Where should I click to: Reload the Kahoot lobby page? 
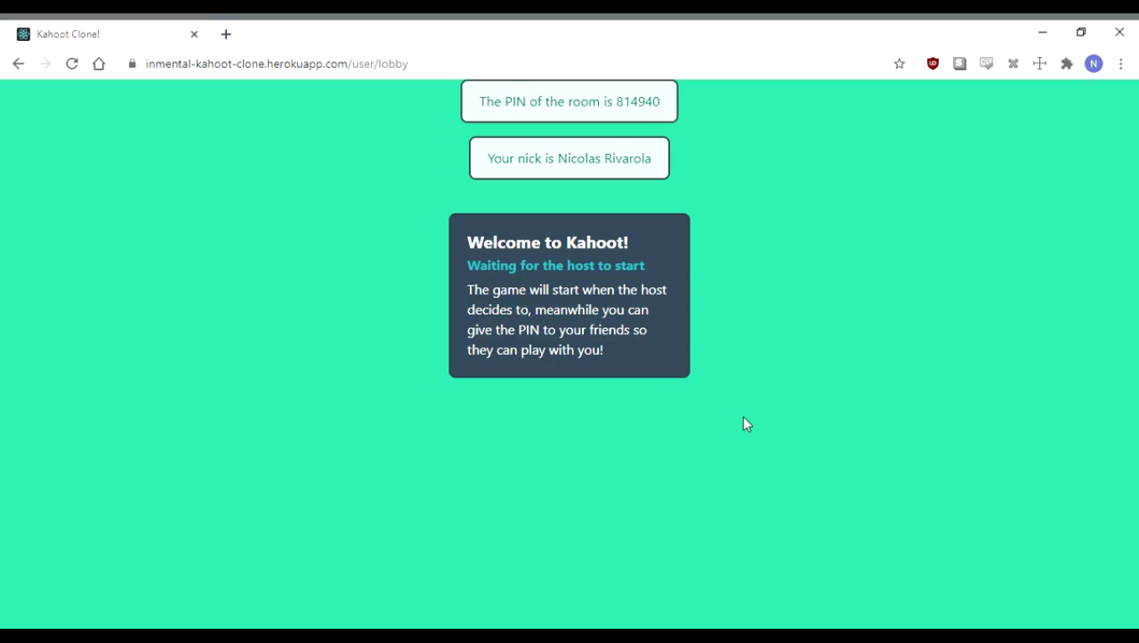coord(72,64)
